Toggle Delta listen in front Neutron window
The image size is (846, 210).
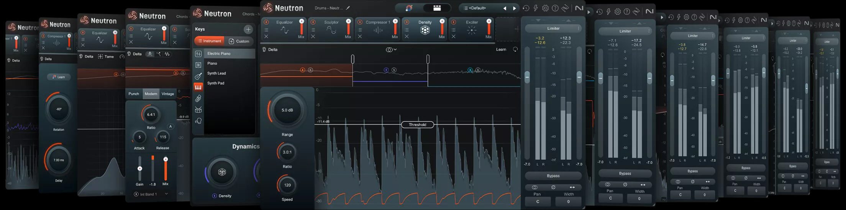point(270,49)
